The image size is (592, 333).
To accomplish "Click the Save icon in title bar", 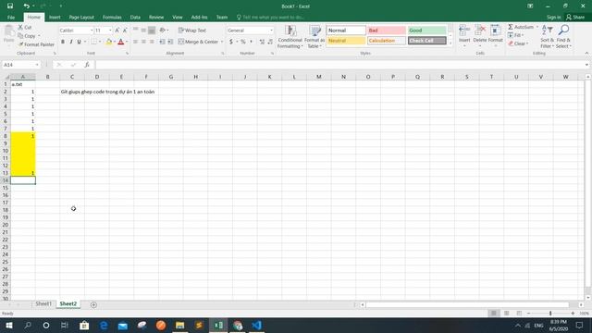I will 10,6.
